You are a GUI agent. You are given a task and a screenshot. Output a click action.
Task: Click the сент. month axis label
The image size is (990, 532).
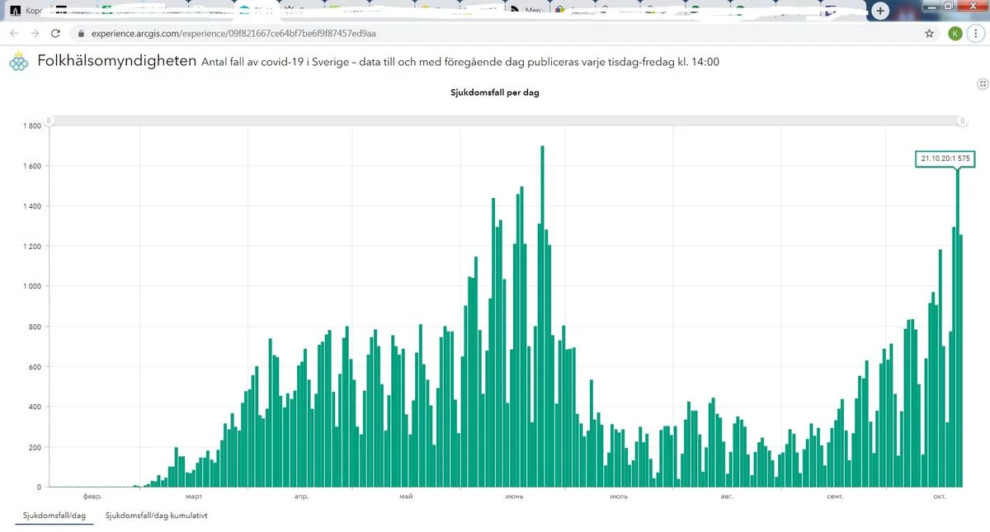(x=835, y=497)
